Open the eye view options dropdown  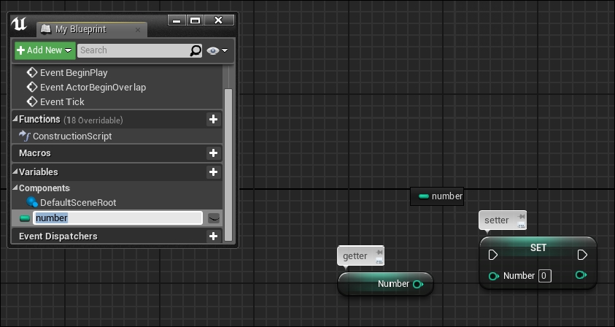point(217,50)
